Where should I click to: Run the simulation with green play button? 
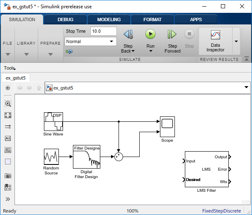(150, 34)
